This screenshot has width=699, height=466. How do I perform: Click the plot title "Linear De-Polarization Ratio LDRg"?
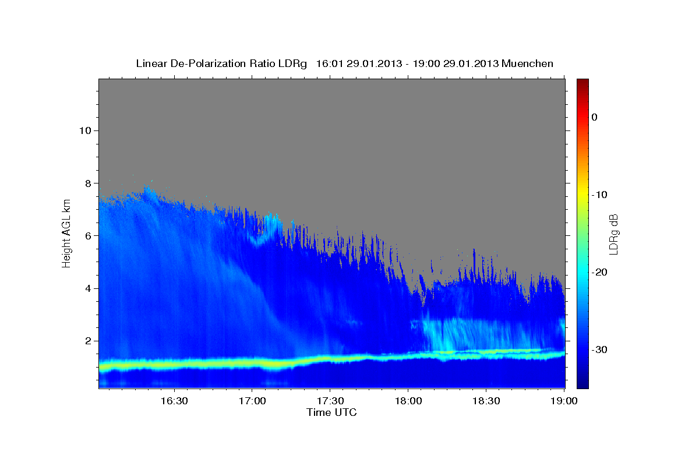pos(221,63)
